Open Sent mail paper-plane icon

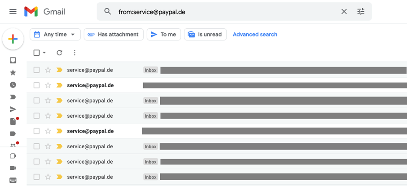tap(13, 109)
